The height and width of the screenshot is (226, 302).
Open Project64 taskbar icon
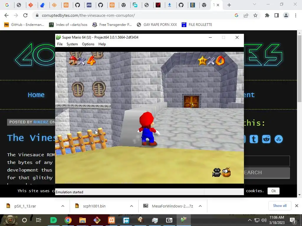click(x=184, y=220)
